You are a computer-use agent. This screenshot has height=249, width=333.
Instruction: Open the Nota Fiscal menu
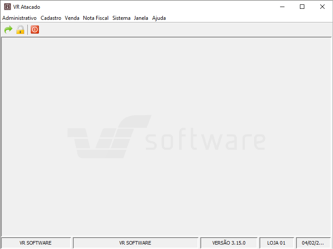click(x=96, y=18)
